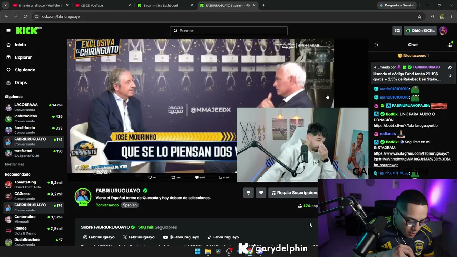The height and width of the screenshot is (257, 457).
Task: Open the @Fabriuruguayo YouTube channel link
Action: click(181, 237)
